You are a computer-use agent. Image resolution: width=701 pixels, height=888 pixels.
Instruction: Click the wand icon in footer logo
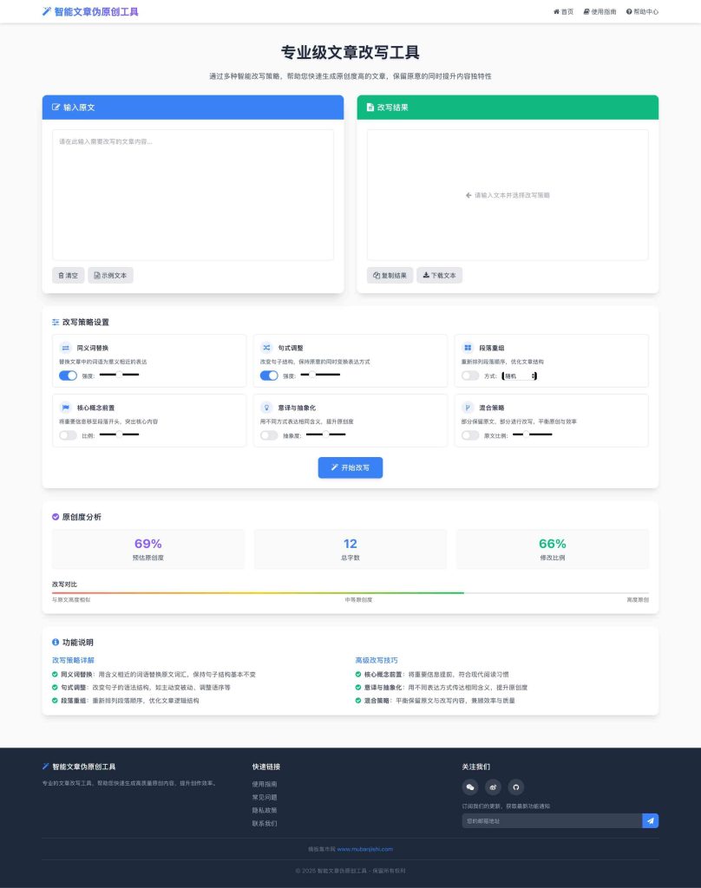point(45,767)
